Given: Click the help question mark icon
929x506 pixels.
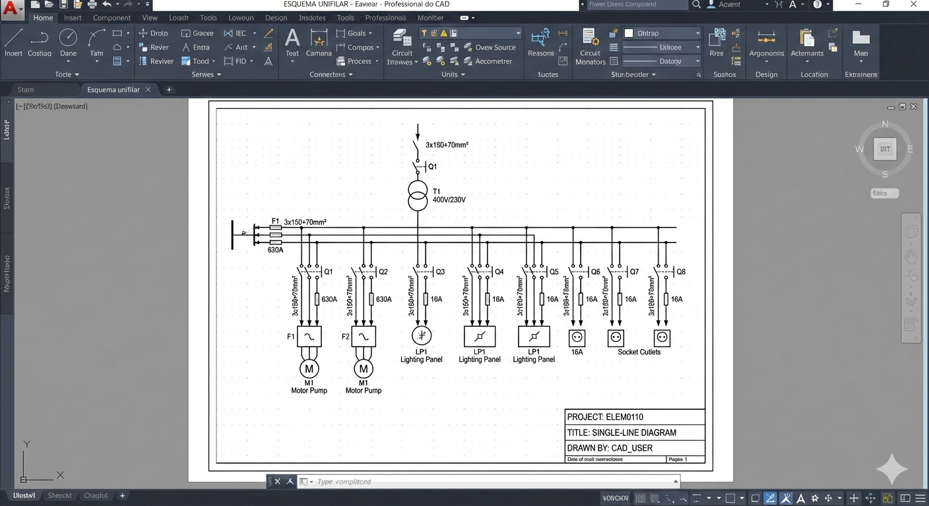Looking at the screenshot, I should (817, 5).
